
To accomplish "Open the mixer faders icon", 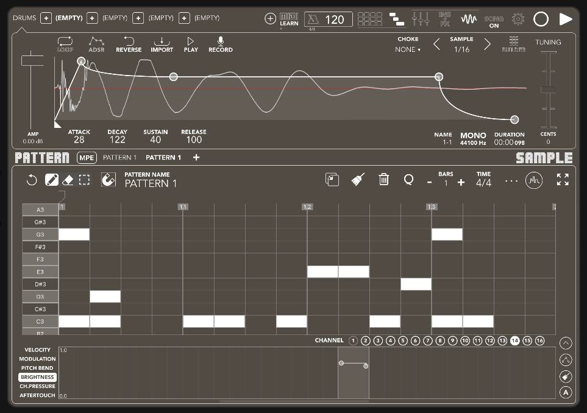I will [421, 19].
